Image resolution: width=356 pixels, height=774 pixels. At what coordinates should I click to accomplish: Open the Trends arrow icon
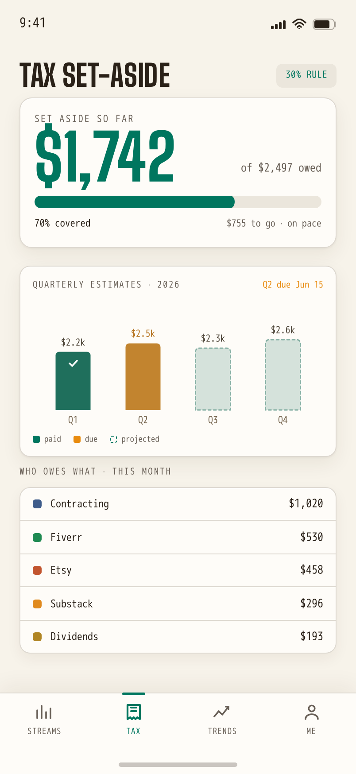click(x=222, y=712)
